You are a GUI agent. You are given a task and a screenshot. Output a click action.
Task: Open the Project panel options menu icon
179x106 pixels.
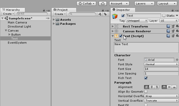click(107, 11)
